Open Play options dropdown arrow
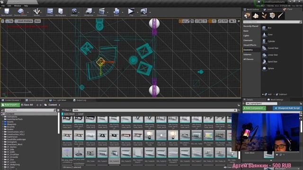Screen dimensions: 303x170 point(137,12)
